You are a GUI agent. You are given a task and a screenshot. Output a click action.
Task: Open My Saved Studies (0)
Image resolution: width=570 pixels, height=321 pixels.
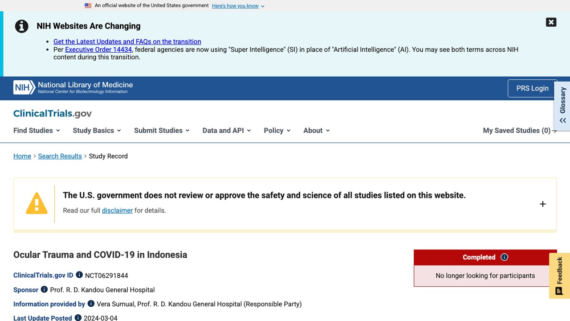520,130
